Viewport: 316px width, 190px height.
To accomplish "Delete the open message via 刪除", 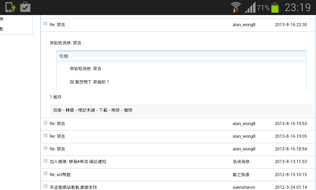I will click(115, 110).
